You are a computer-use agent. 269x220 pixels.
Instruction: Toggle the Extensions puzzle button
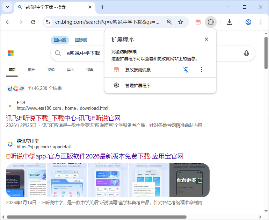pyautogui.click(x=211, y=22)
